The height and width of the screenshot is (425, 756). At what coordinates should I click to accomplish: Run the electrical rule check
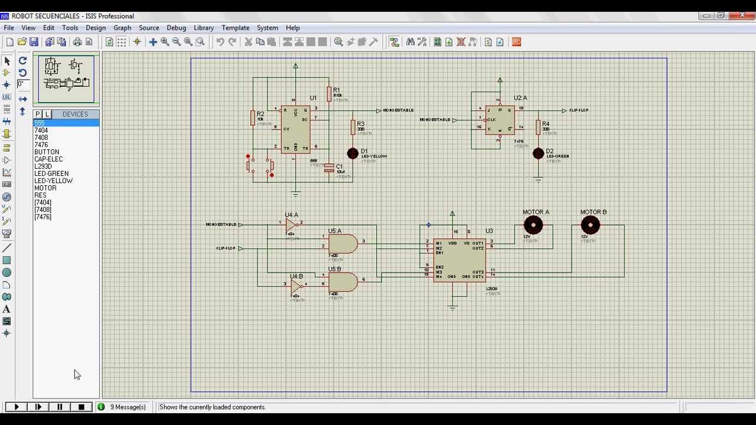click(x=500, y=42)
